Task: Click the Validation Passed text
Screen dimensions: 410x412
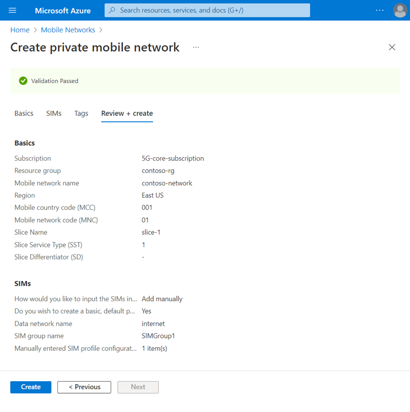Action: (x=55, y=81)
